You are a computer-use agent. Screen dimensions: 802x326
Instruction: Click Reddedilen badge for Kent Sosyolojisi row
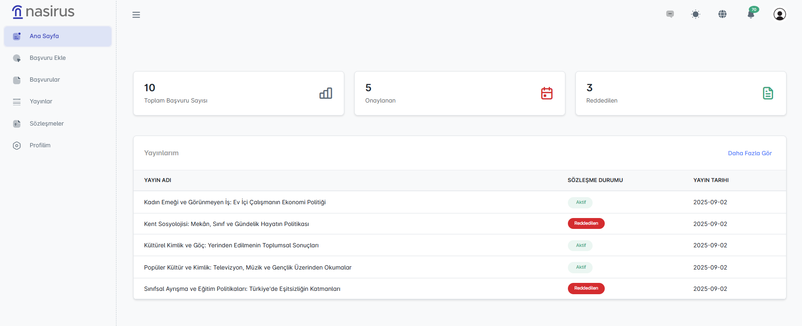(x=586, y=223)
